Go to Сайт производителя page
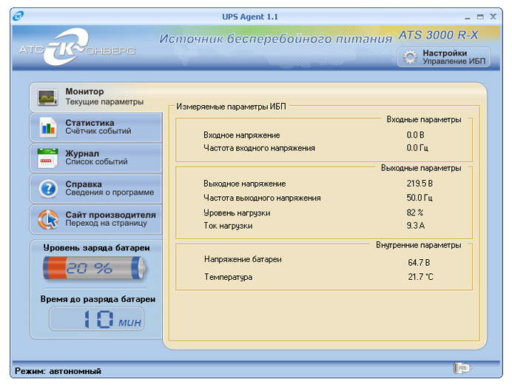Screen dimensions: 512x385 (x=95, y=219)
